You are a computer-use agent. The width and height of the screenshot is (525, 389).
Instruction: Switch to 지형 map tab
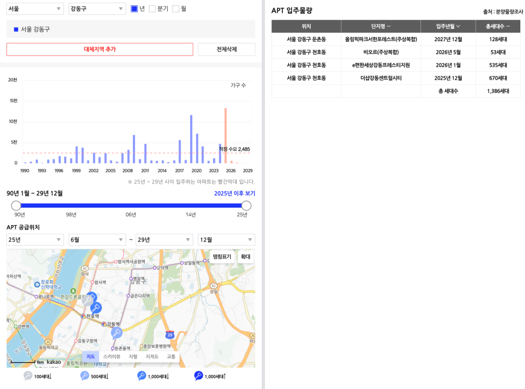(133, 356)
